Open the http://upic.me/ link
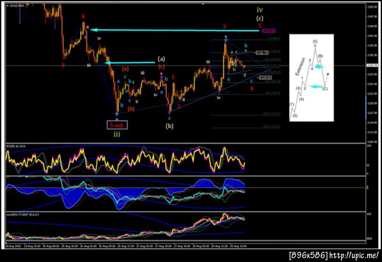The image size is (382, 262). [x=354, y=256]
